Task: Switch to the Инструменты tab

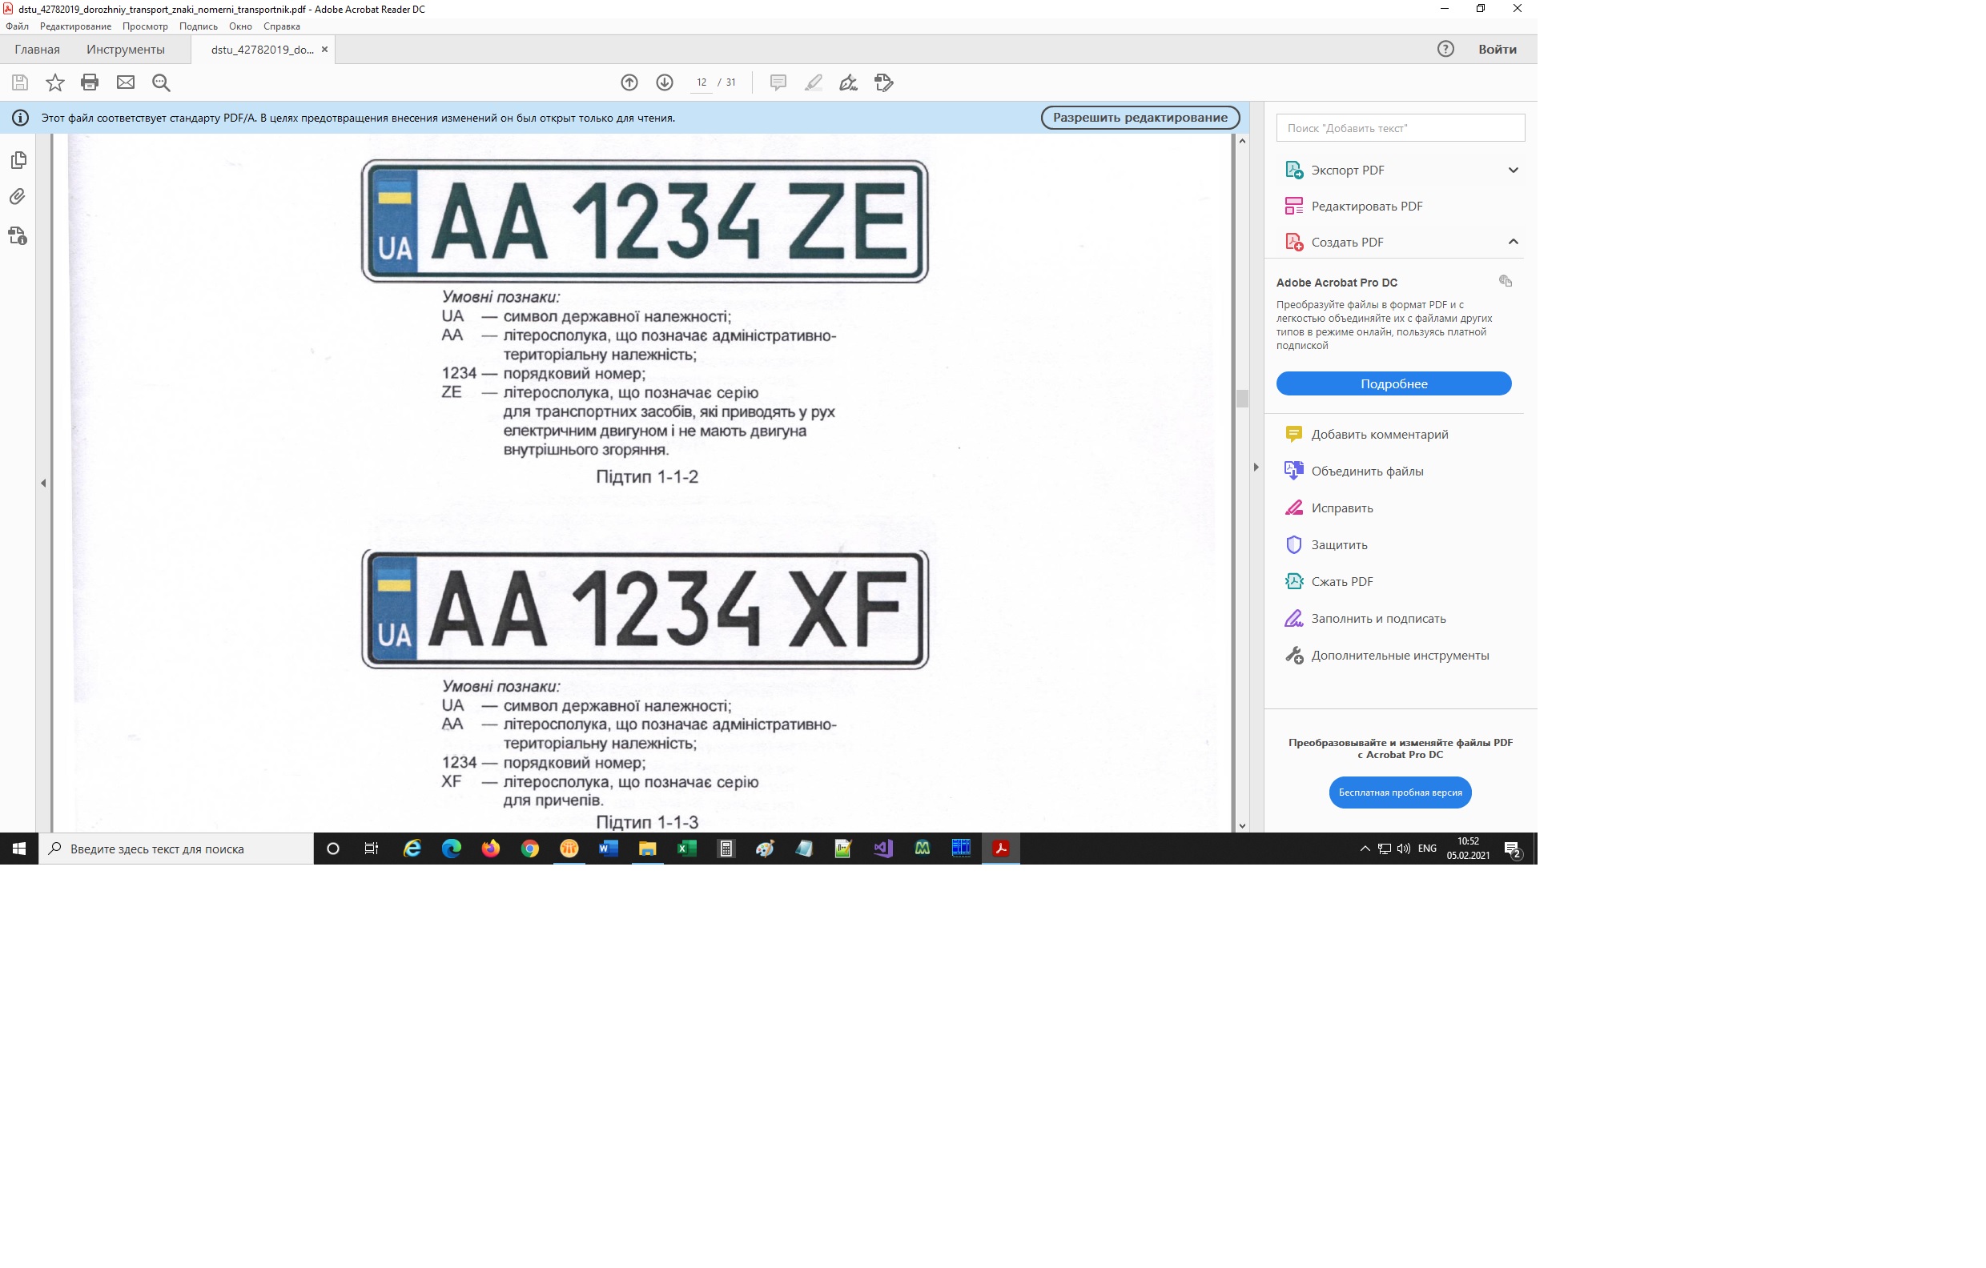Action: point(126,50)
